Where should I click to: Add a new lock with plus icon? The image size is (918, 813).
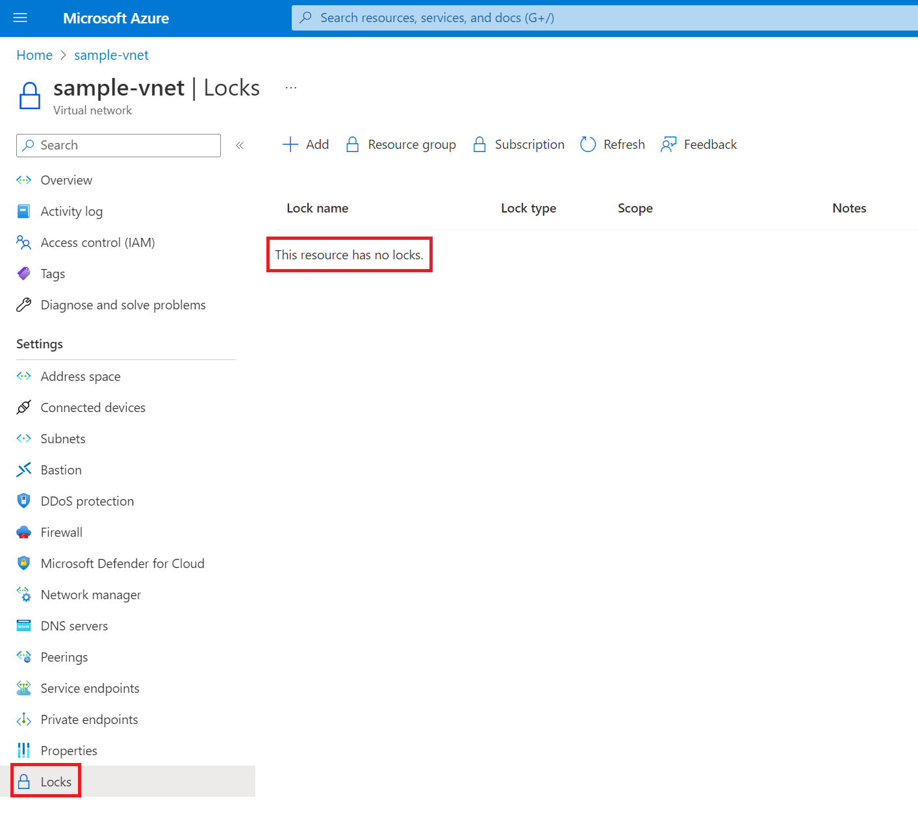point(290,144)
